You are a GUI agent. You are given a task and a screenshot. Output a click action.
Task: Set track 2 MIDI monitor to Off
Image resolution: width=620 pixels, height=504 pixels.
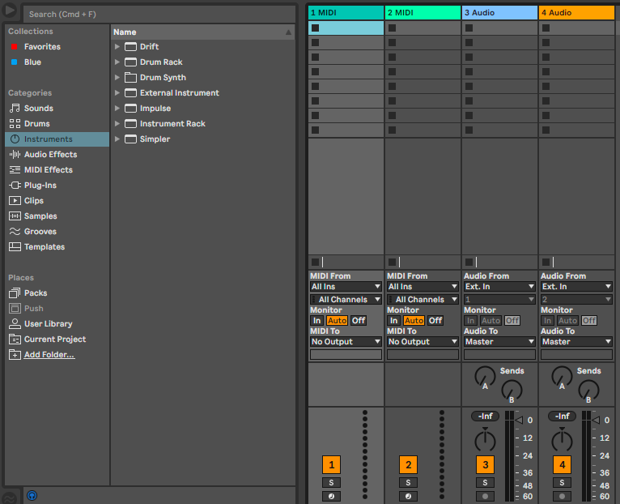pyautogui.click(x=435, y=321)
